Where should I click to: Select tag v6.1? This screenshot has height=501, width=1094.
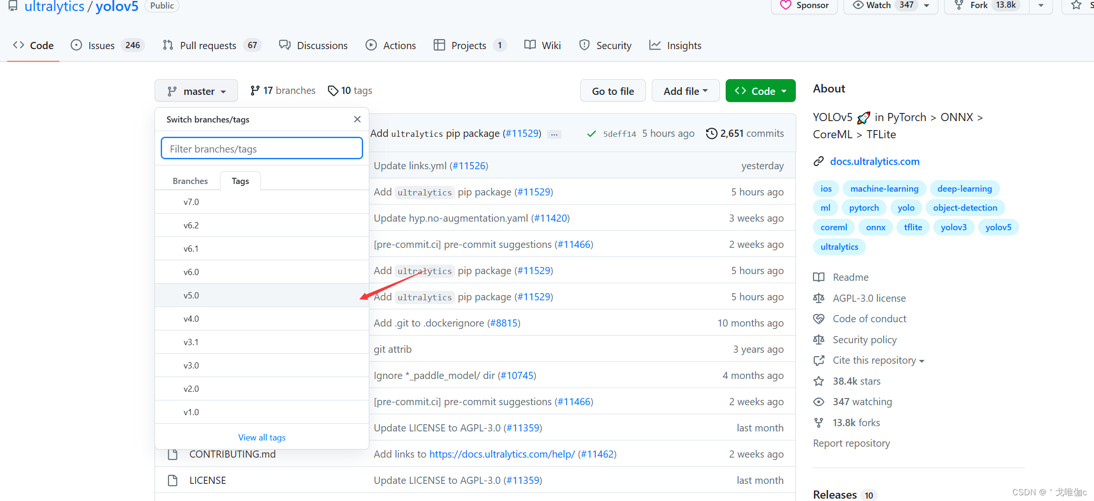[262, 249]
